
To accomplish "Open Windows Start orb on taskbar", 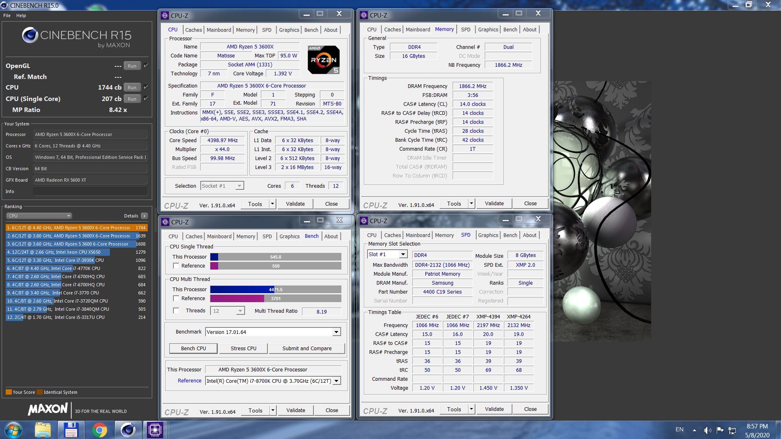I will tap(14, 430).
